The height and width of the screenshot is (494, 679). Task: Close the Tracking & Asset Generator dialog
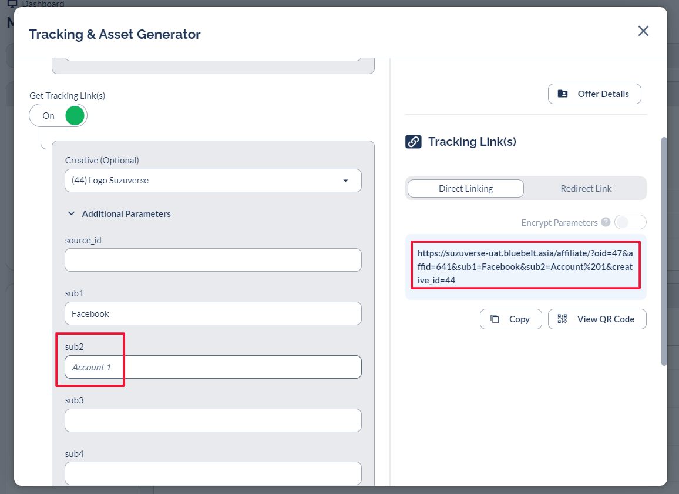coord(643,31)
